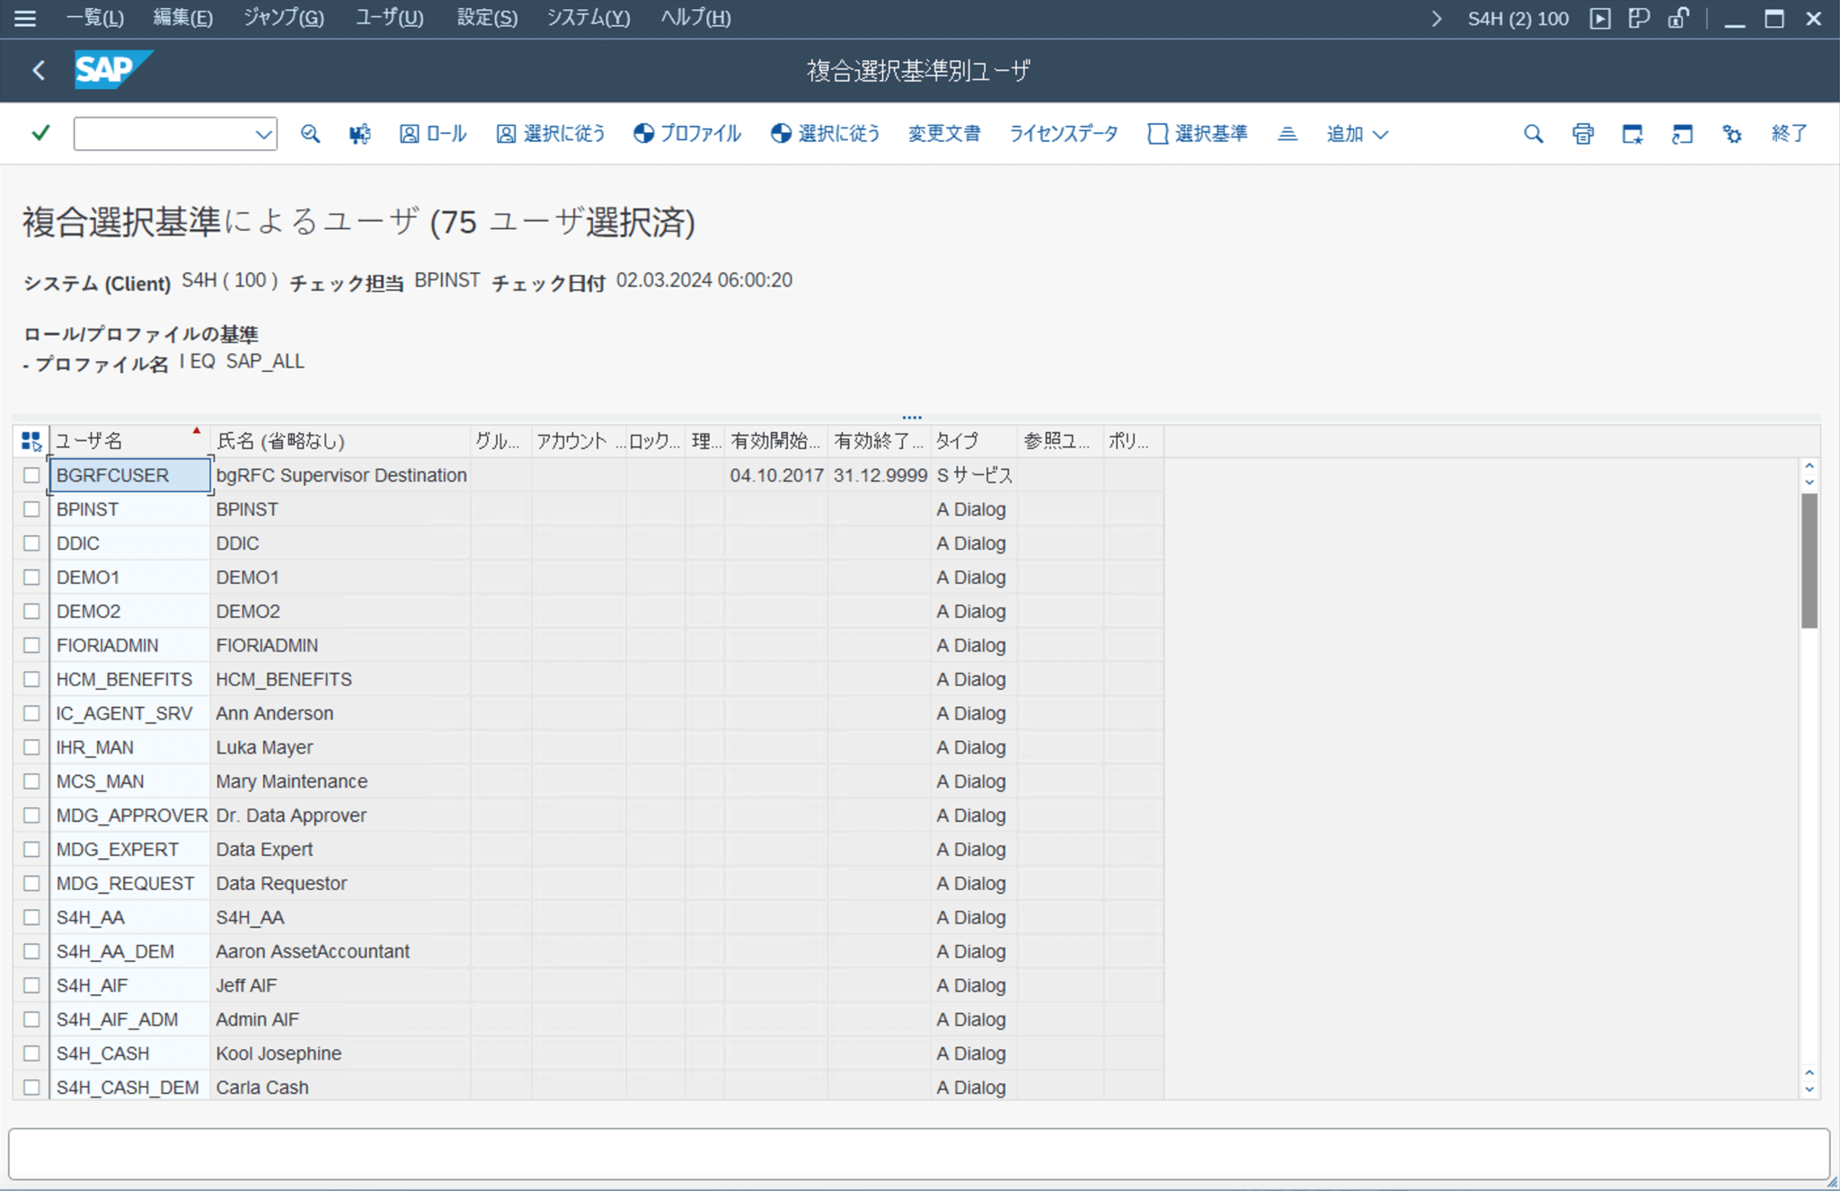Check the FIORIADMIN row checkbox
This screenshot has height=1191, width=1840.
coord(31,644)
